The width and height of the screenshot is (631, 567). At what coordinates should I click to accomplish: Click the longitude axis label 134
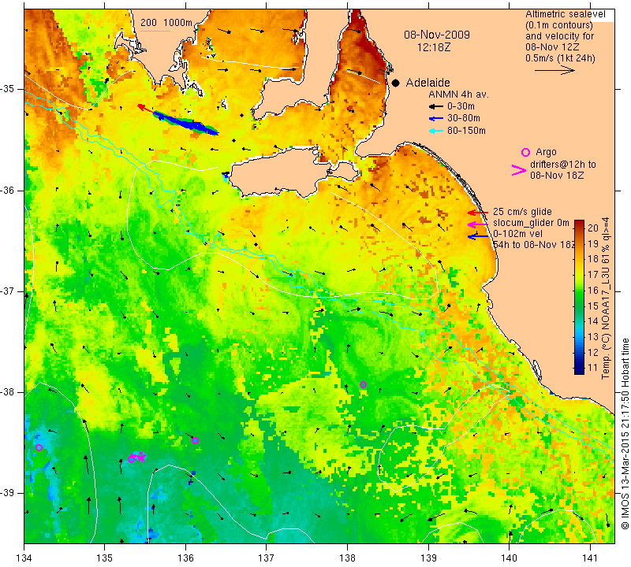click(x=24, y=558)
